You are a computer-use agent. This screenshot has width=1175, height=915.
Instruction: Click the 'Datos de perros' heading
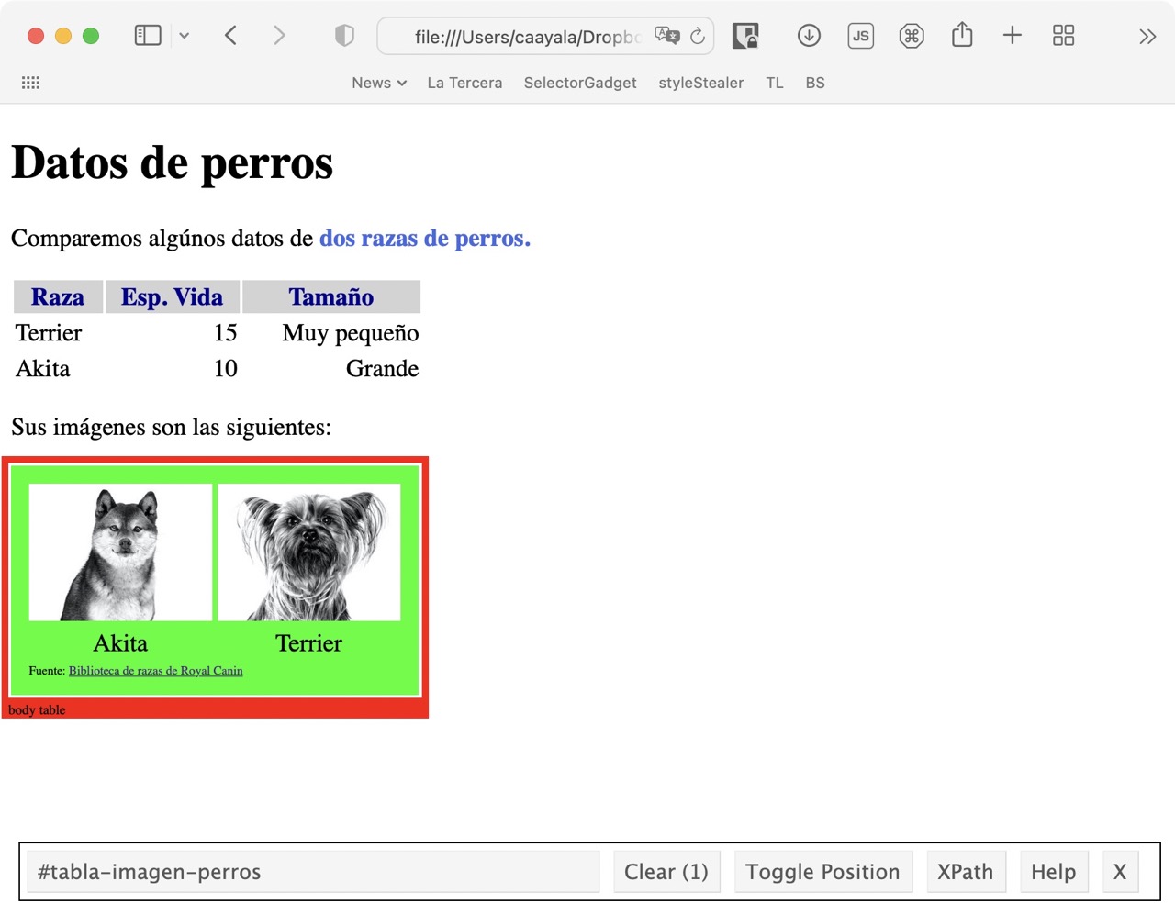click(173, 163)
